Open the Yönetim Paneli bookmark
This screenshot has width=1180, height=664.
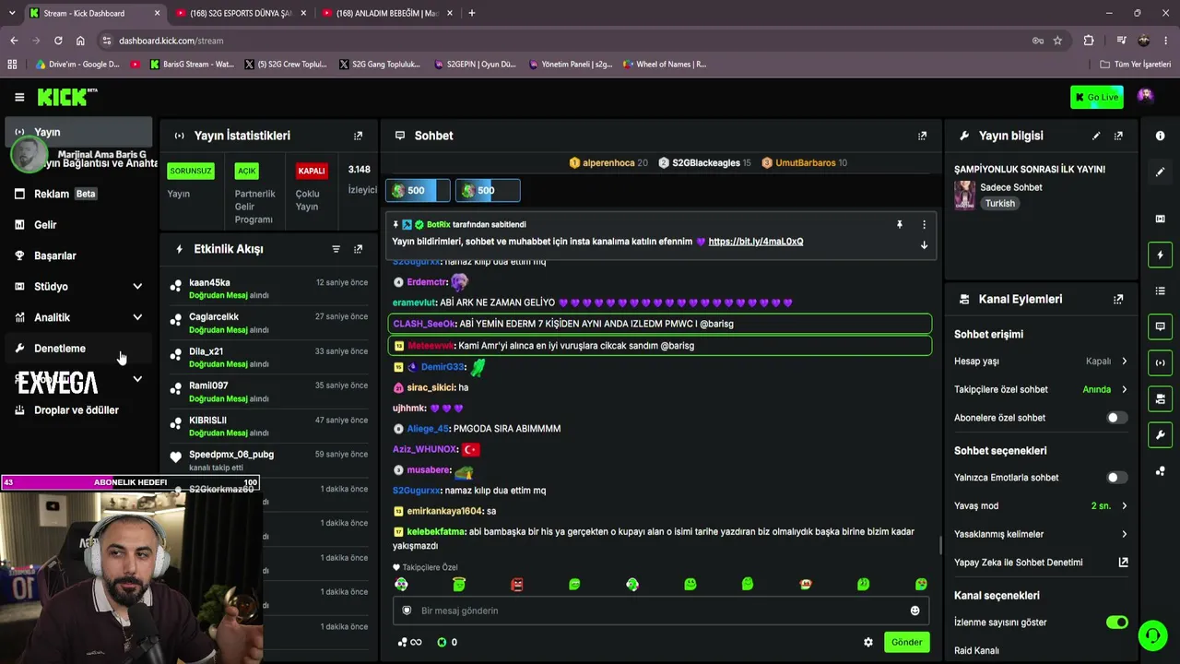tap(571, 65)
